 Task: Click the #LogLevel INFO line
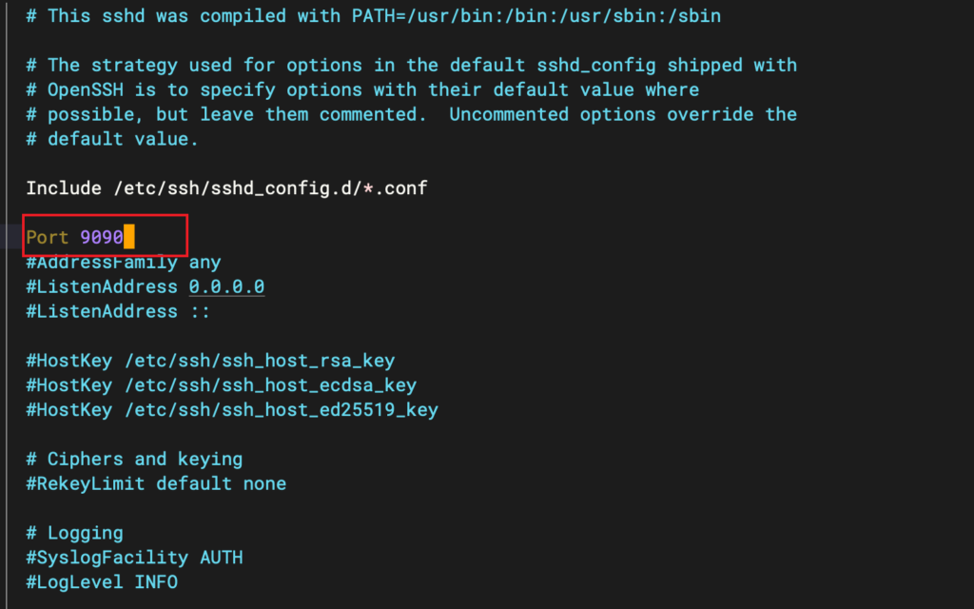102,582
